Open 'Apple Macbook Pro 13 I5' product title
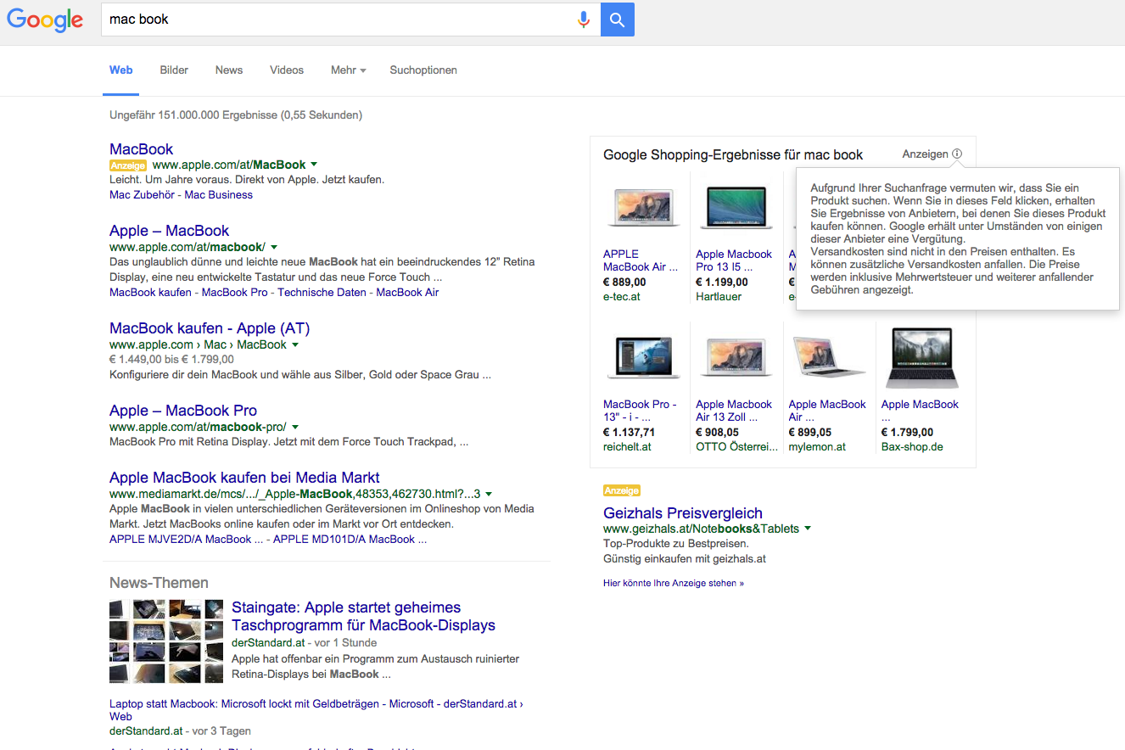Image resolution: width=1125 pixels, height=750 pixels. pyautogui.click(x=734, y=260)
